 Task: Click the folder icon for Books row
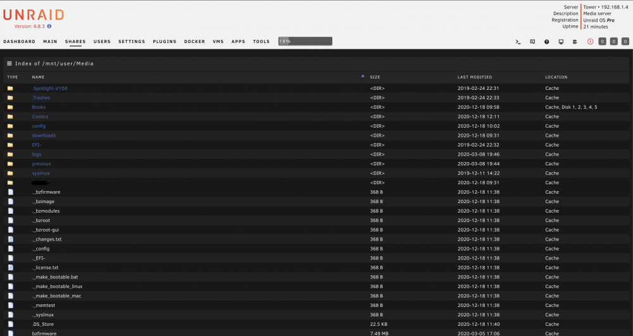10,108
